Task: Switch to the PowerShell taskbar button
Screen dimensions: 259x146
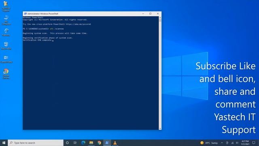Action: [107, 143]
